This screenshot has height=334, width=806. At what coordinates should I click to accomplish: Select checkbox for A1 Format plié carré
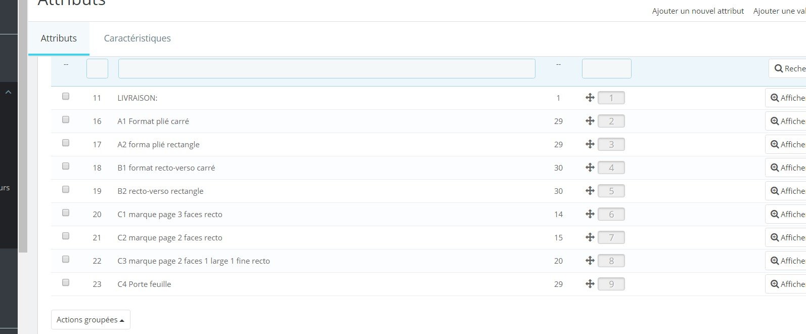tap(66, 119)
